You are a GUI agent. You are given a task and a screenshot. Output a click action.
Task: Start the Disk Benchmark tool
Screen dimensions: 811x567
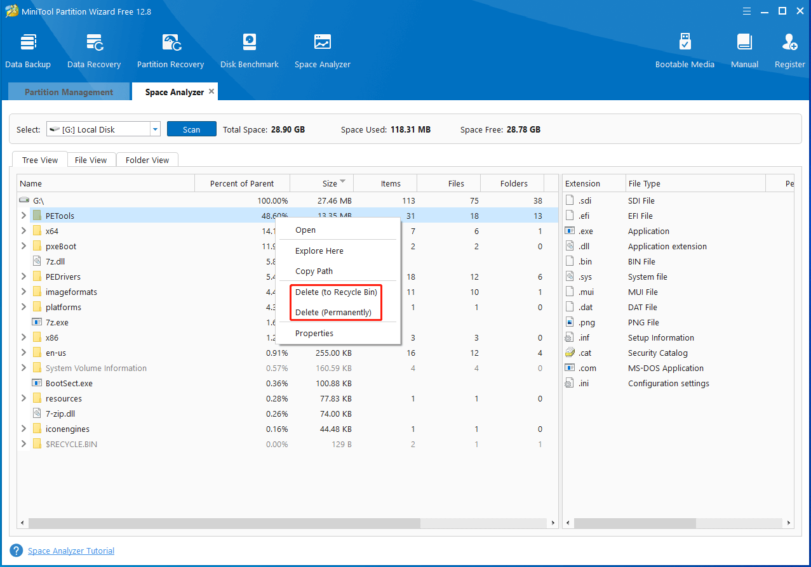pos(250,51)
